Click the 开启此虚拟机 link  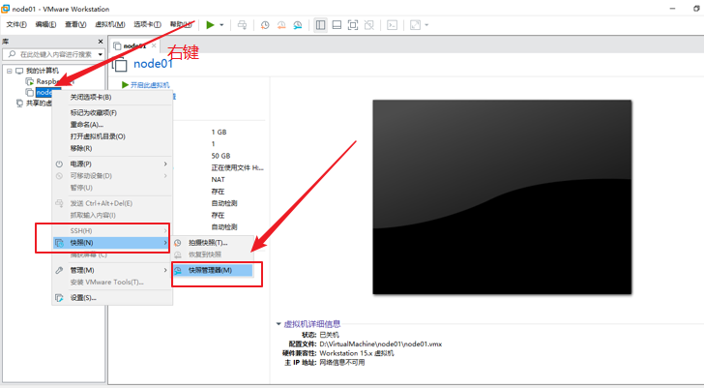click(150, 85)
